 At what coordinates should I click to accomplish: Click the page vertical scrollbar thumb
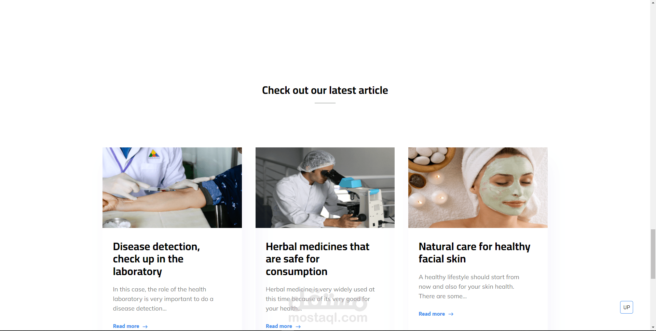[653, 254]
